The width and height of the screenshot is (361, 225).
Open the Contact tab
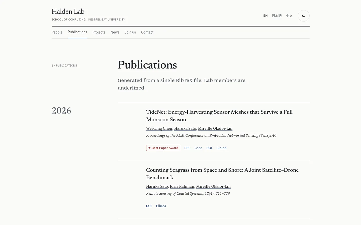coord(147,32)
